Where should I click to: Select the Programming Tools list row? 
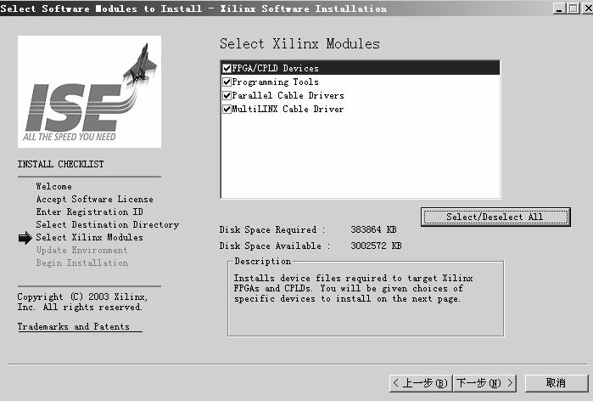tap(361, 82)
